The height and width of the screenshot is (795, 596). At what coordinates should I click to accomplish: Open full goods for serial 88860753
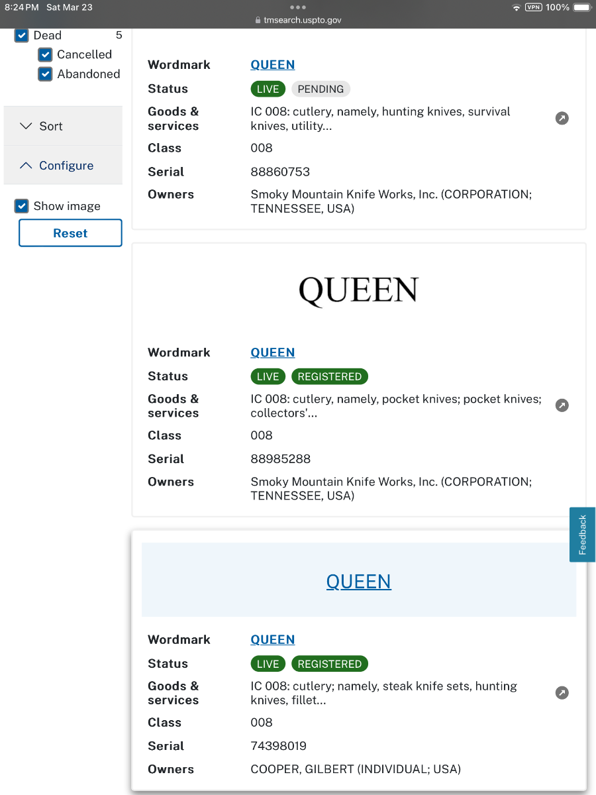click(562, 119)
